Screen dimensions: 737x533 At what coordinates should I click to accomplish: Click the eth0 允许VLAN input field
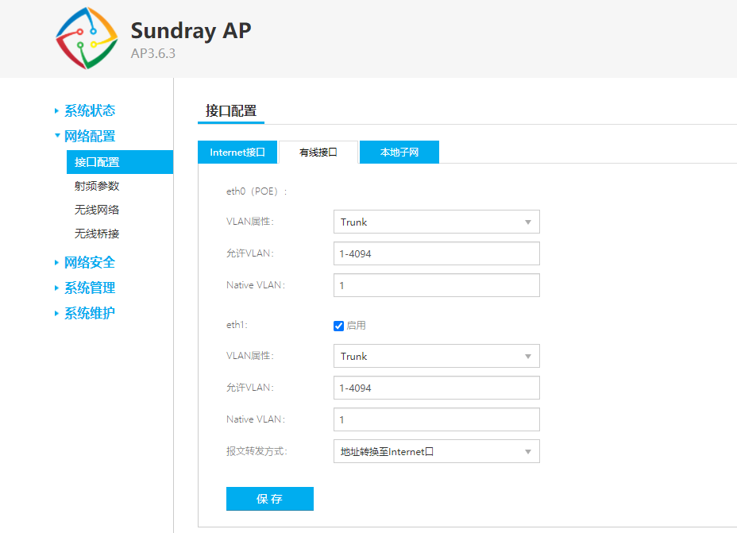[436, 253]
